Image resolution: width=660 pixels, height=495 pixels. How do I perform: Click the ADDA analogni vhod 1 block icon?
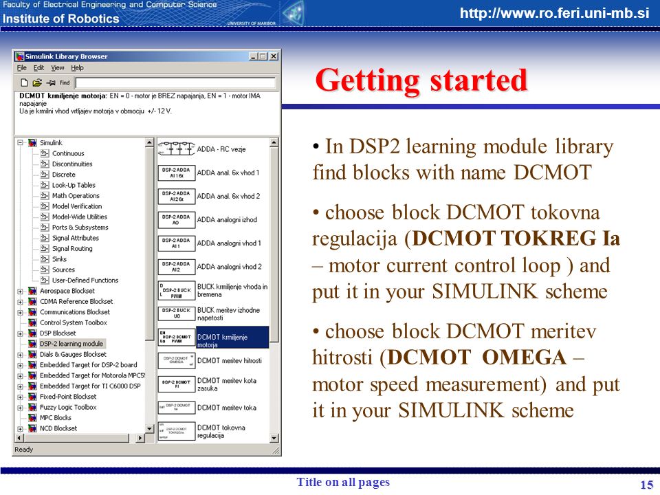(x=177, y=243)
